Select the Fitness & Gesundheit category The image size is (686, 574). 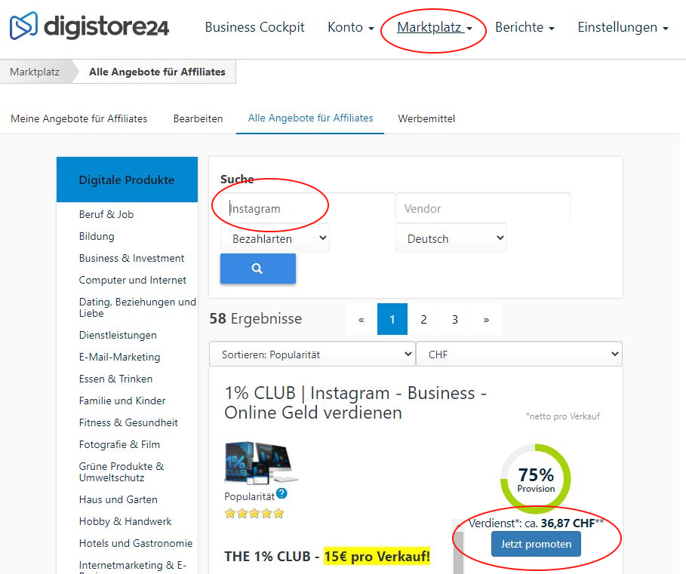pos(128,422)
